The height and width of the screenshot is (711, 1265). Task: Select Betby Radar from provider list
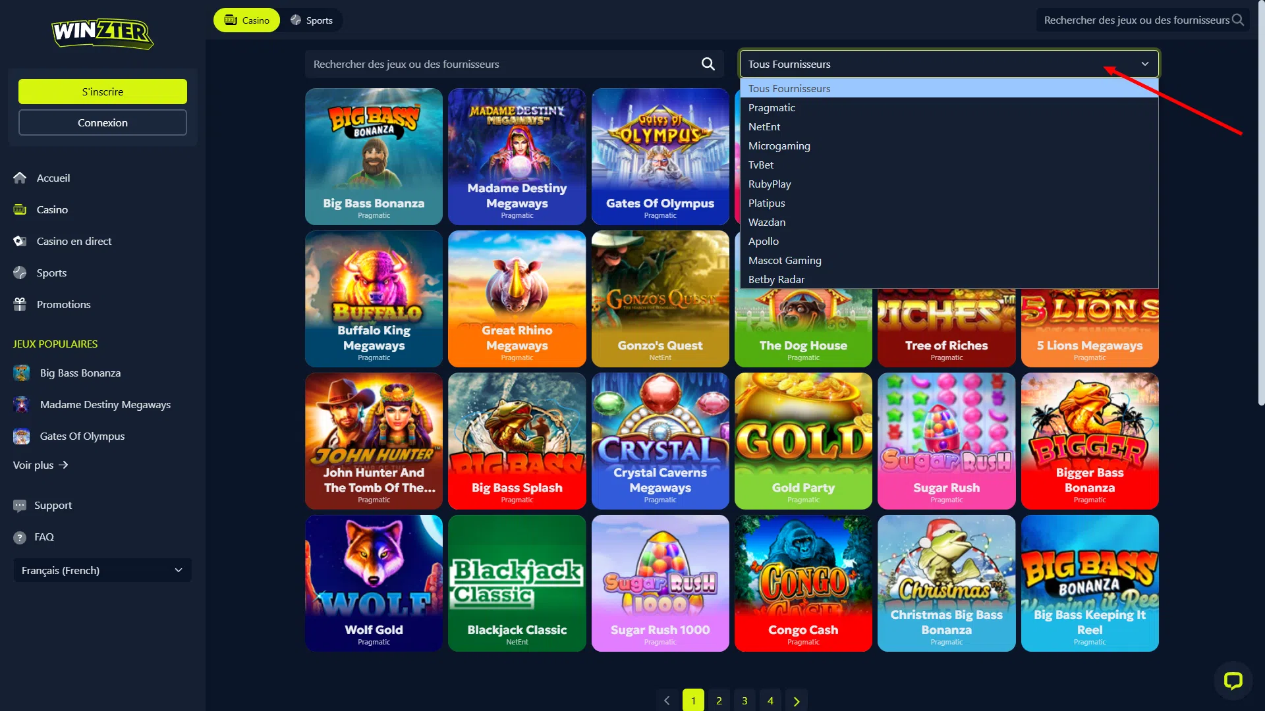point(949,279)
